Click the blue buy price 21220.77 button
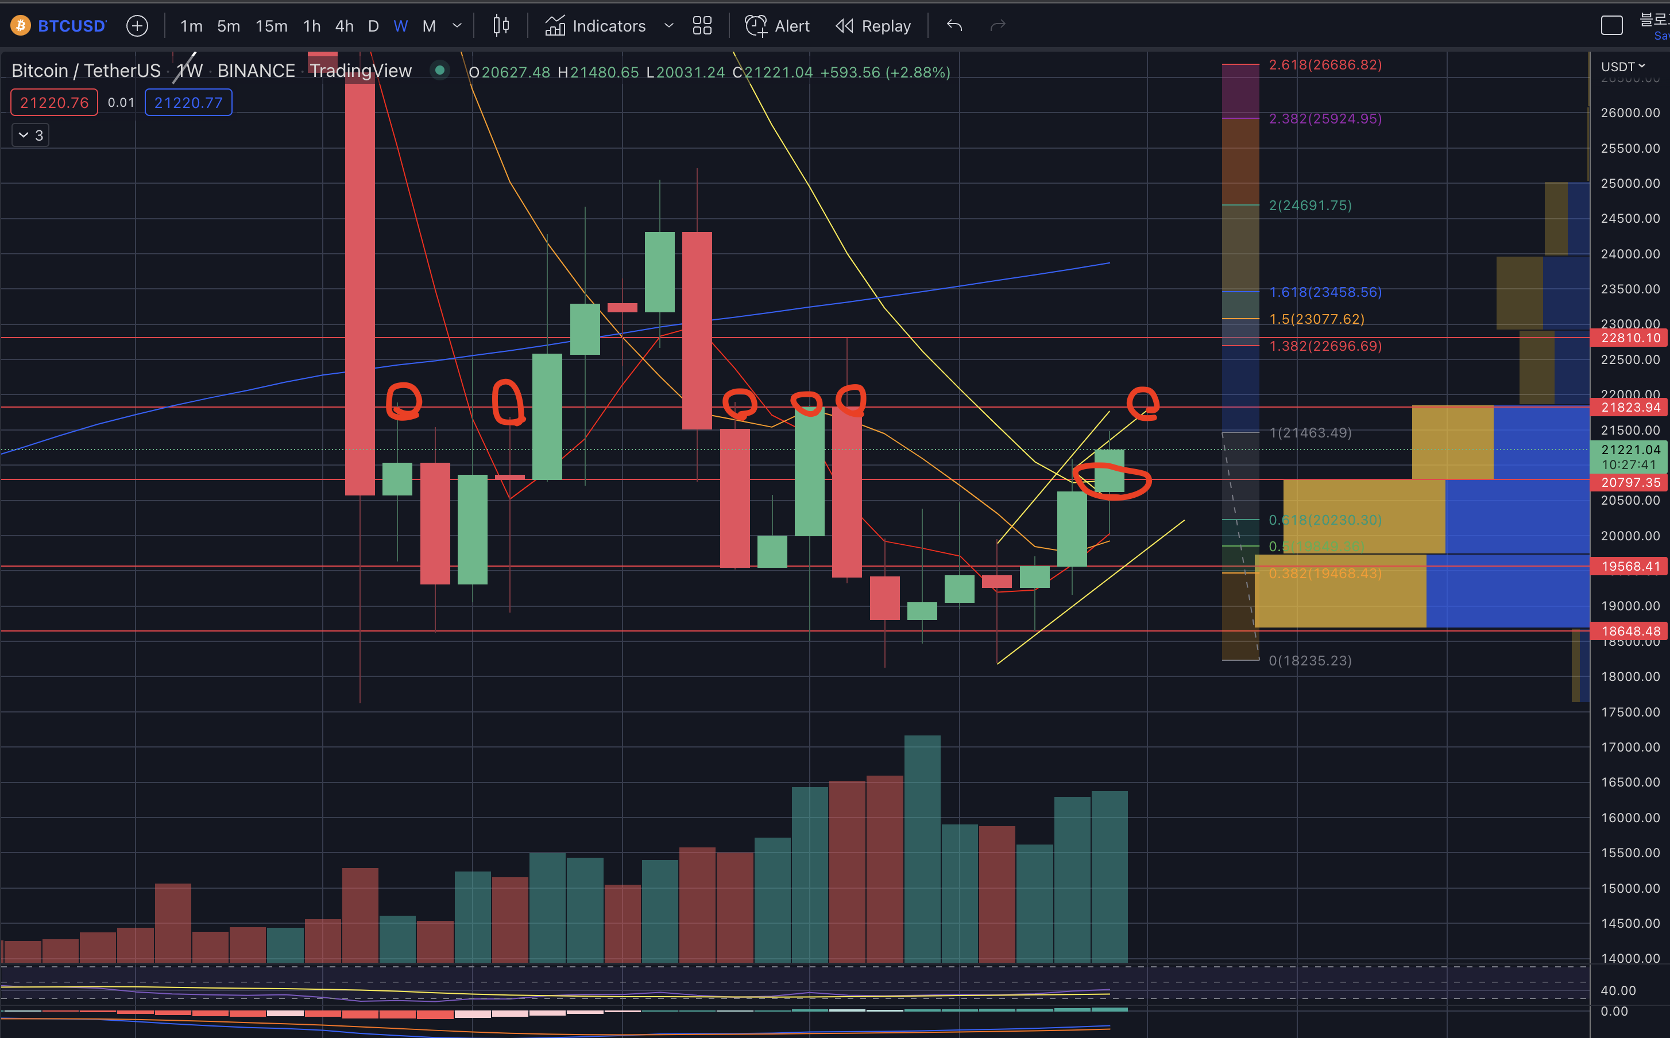1670x1038 pixels. [x=188, y=103]
